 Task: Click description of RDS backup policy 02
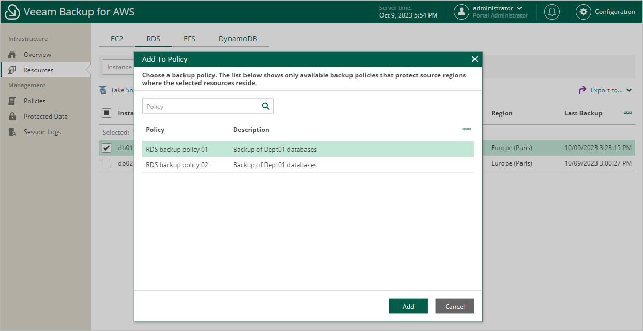tap(275, 165)
